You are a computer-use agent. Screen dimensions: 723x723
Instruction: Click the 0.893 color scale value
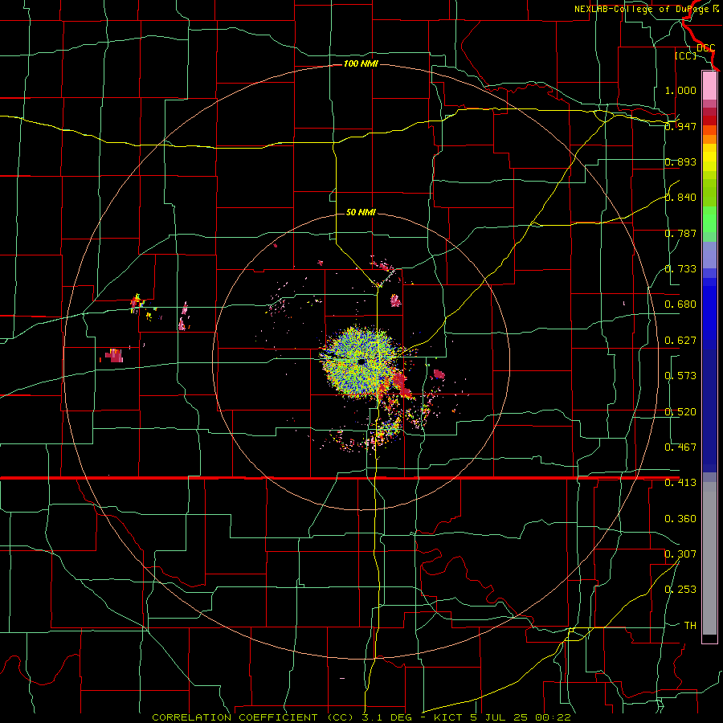click(x=680, y=161)
